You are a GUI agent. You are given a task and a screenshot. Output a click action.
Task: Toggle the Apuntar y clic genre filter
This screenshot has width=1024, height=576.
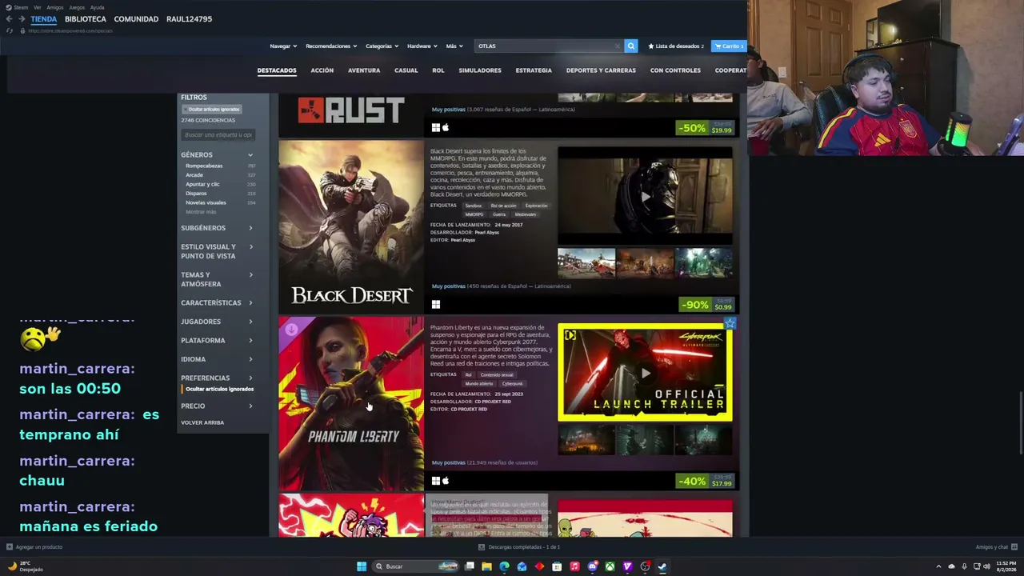tap(220, 184)
